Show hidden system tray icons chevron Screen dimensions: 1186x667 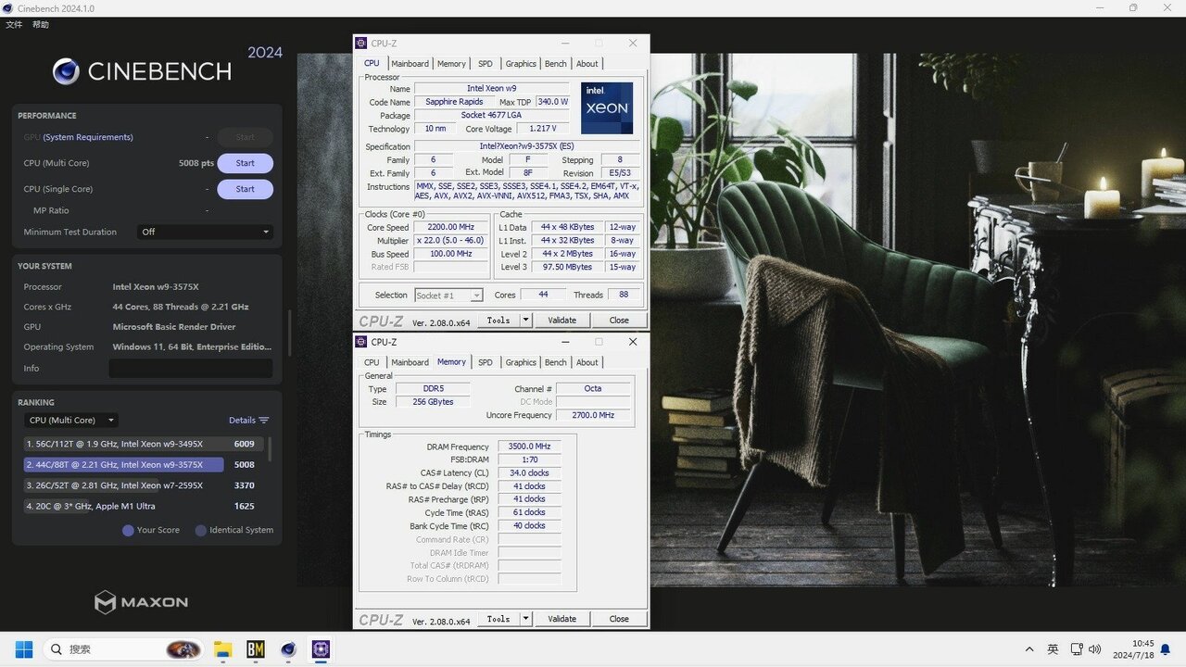(1028, 649)
